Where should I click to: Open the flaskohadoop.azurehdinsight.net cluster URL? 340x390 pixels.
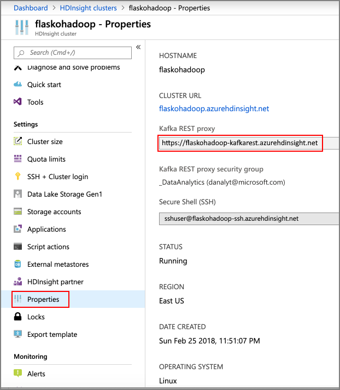point(214,108)
